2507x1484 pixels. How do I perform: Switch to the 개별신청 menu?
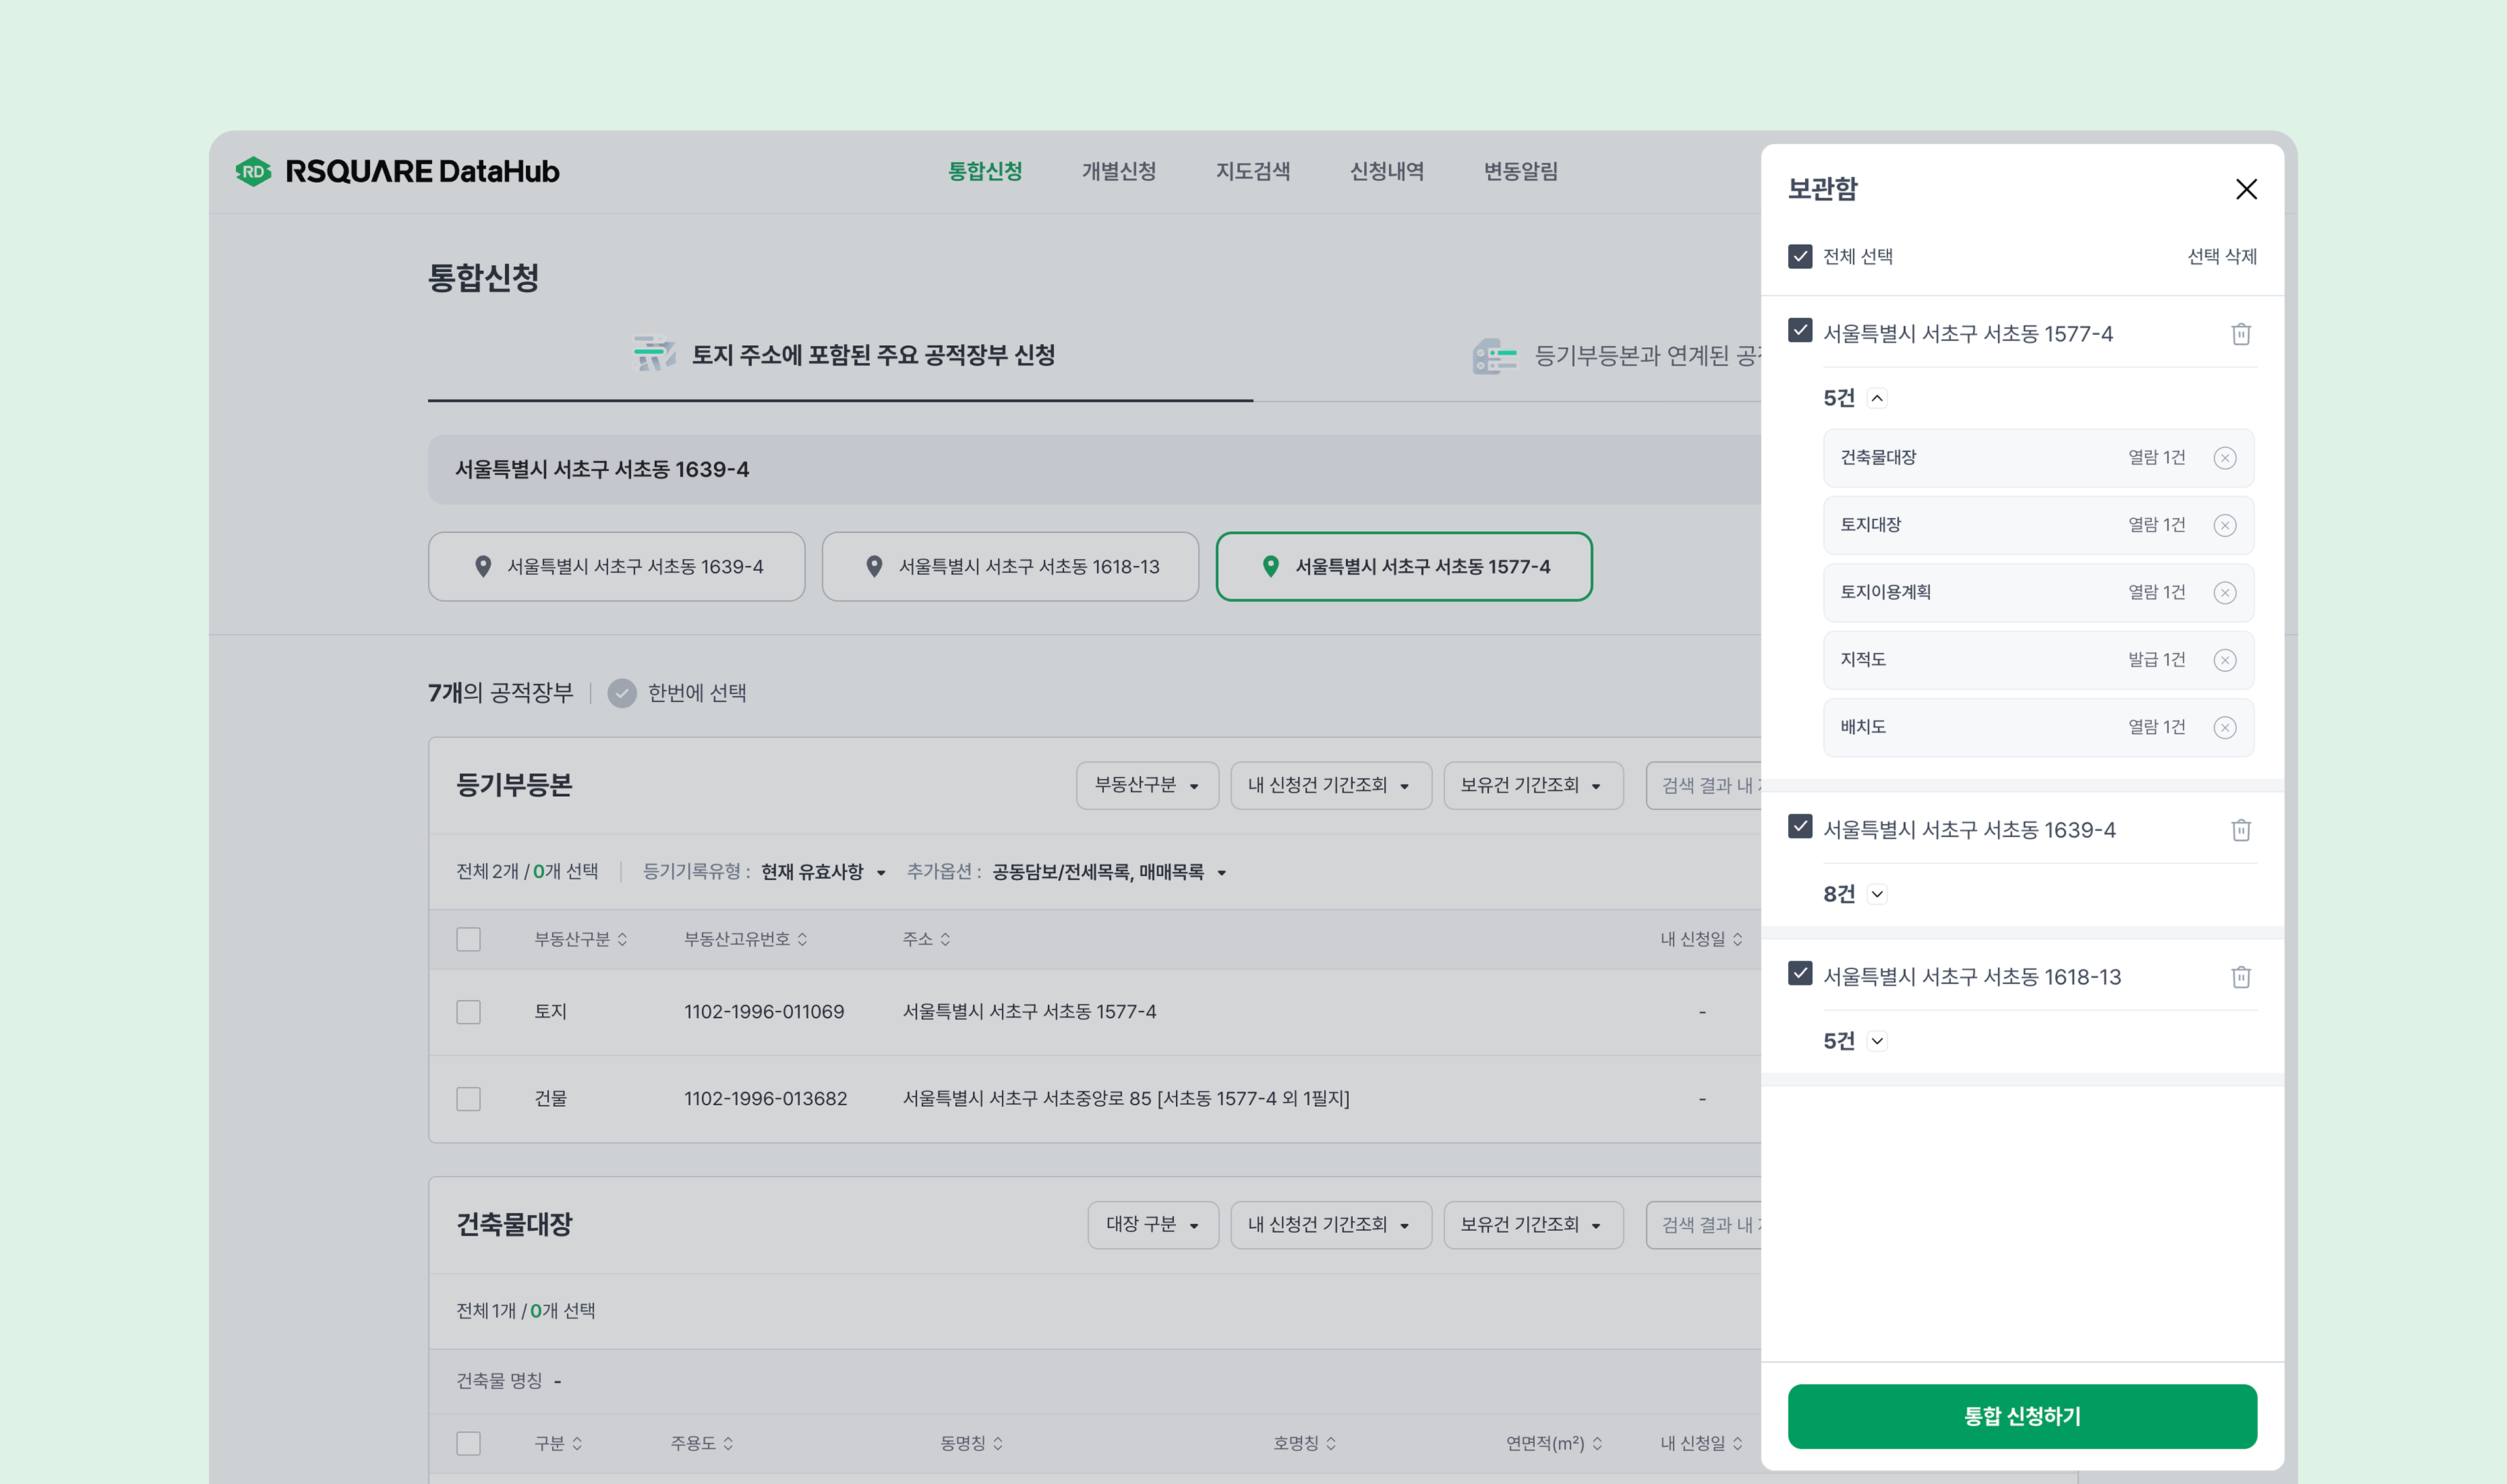pos(1118,171)
